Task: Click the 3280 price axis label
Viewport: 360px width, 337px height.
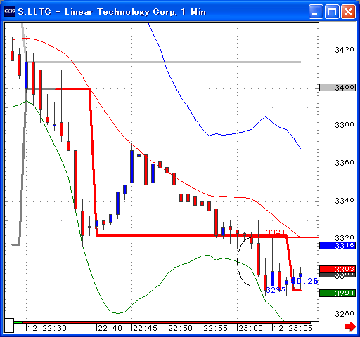Action: click(345, 314)
